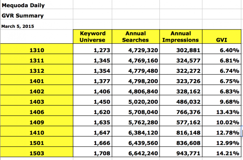Click the 766,376 impressions cell

click(181, 111)
